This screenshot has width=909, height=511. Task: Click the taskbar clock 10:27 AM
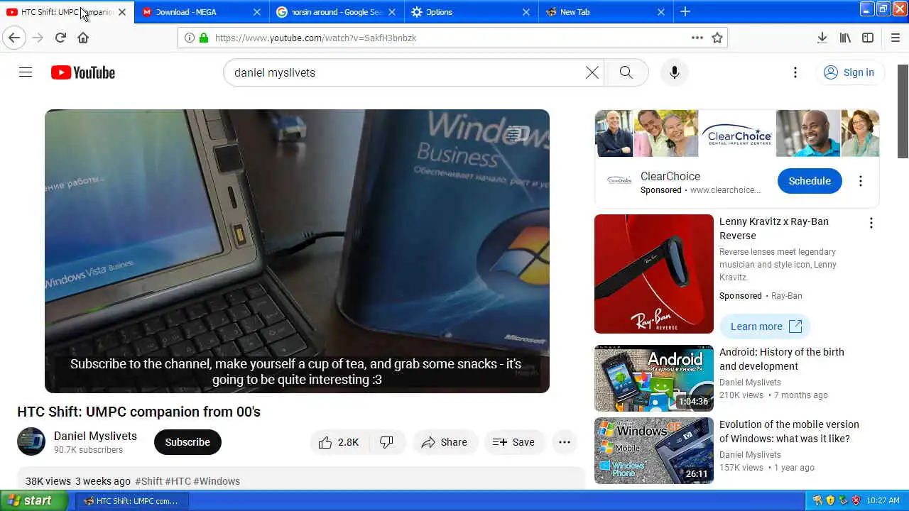[x=883, y=500]
